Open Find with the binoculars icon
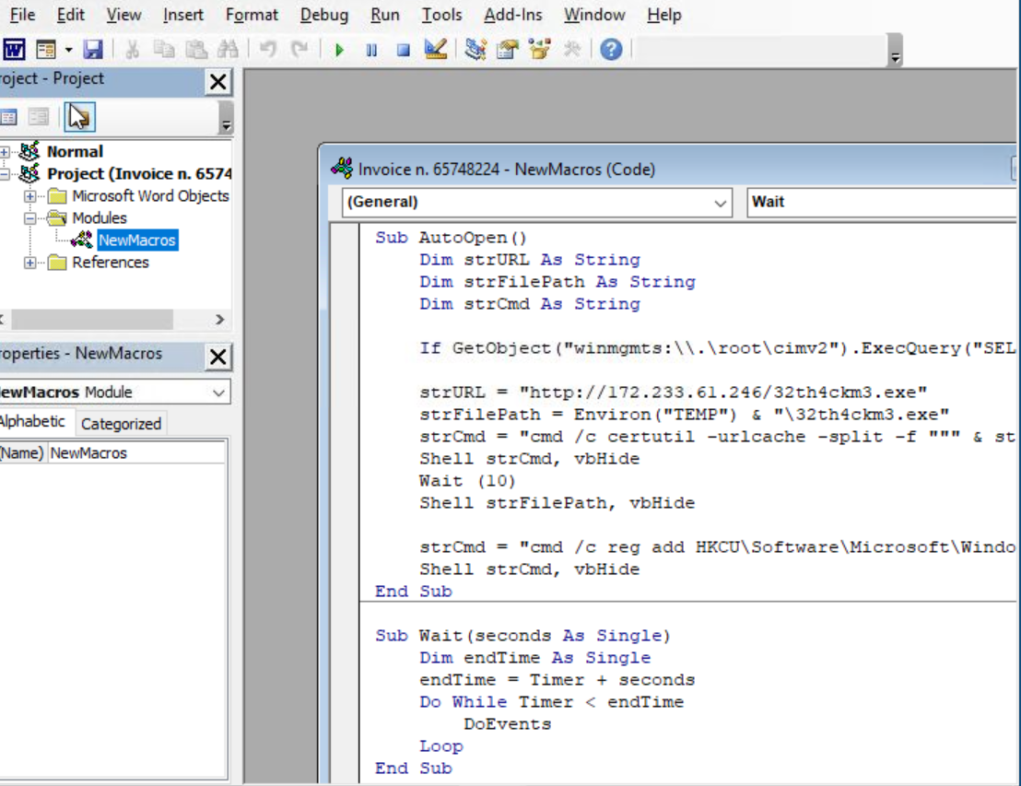 pyautogui.click(x=228, y=50)
